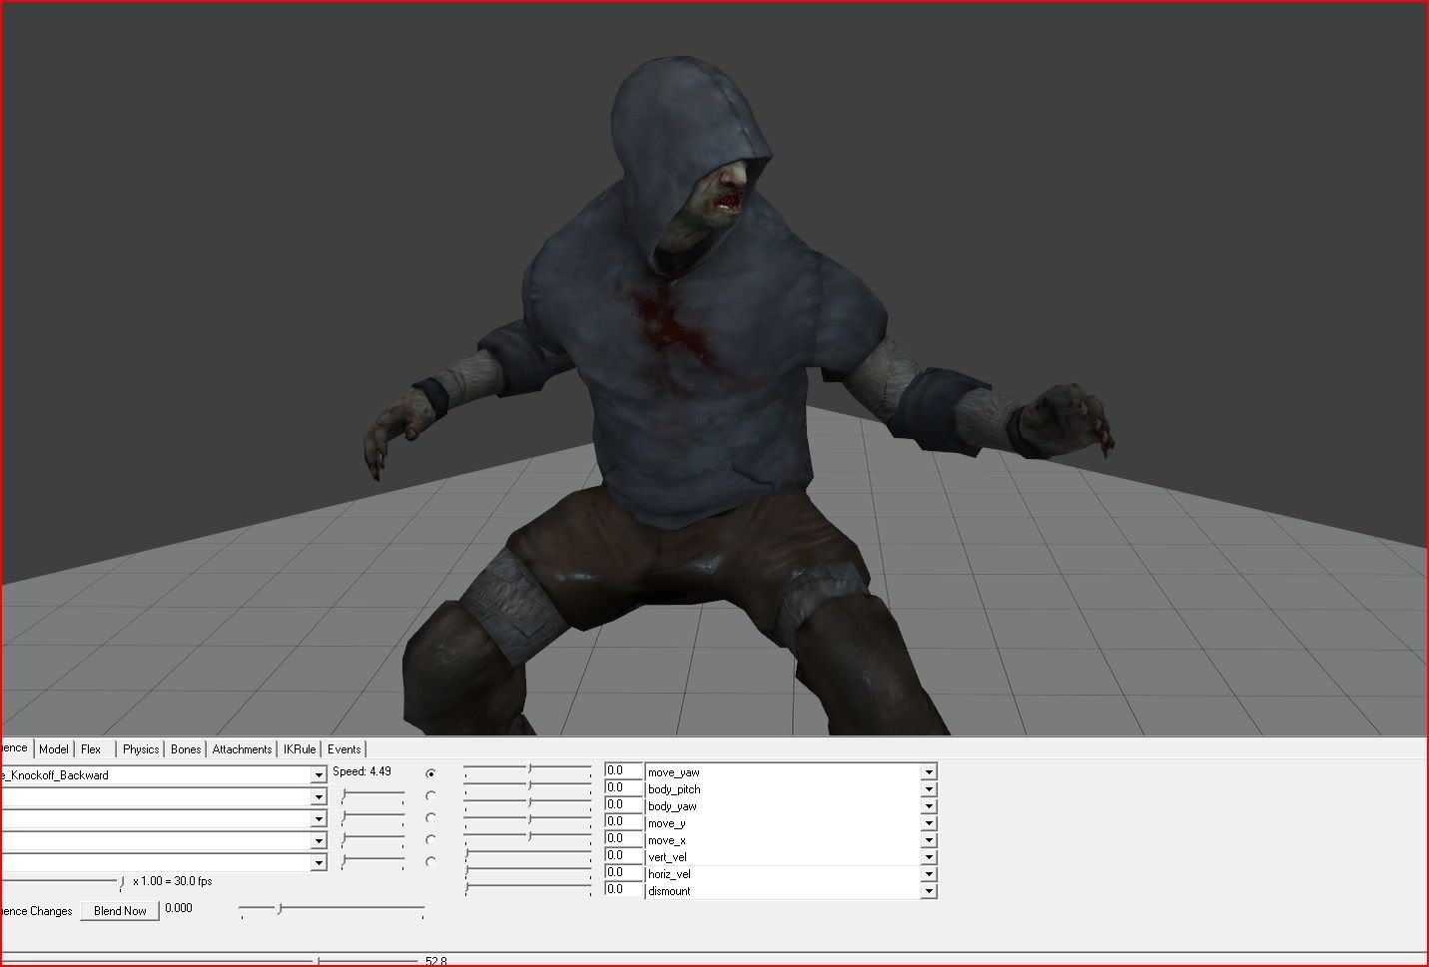
Task: Click the move_yaw value field
Action: click(x=623, y=771)
